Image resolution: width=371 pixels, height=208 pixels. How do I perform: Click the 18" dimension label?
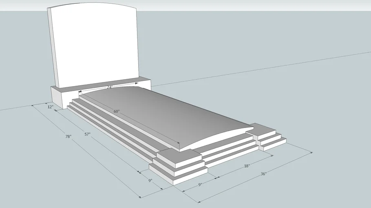[x=247, y=166]
